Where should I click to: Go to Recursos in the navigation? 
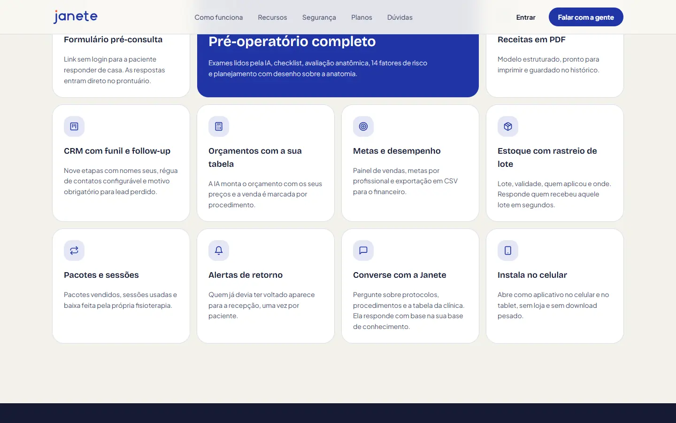pos(272,17)
